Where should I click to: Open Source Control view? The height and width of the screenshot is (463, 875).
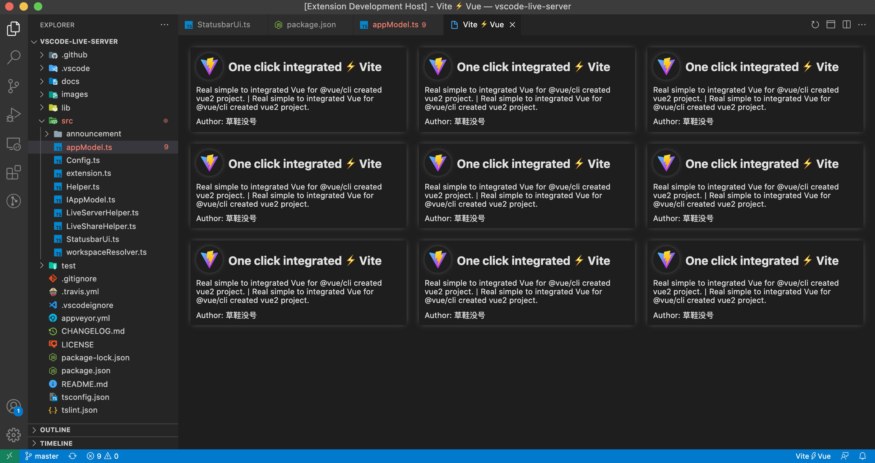click(14, 86)
